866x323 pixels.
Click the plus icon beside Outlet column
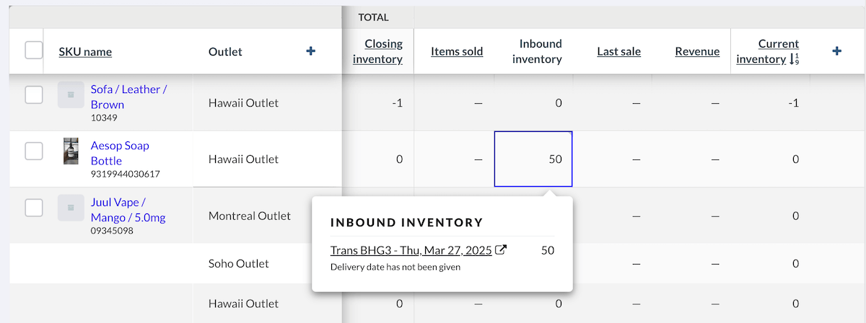(311, 51)
